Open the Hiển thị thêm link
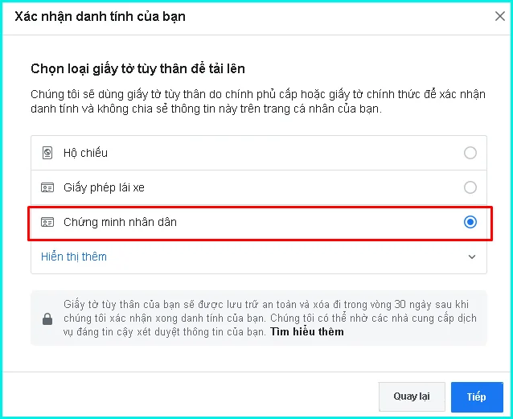Screen dimensions: 513x419 point(74,257)
